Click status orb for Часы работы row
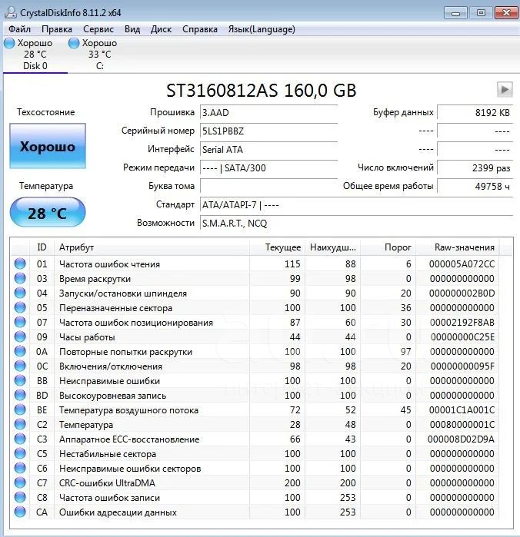 coord(20,336)
